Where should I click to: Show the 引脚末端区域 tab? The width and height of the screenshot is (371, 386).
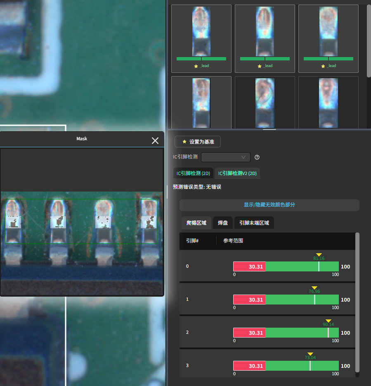click(254, 223)
